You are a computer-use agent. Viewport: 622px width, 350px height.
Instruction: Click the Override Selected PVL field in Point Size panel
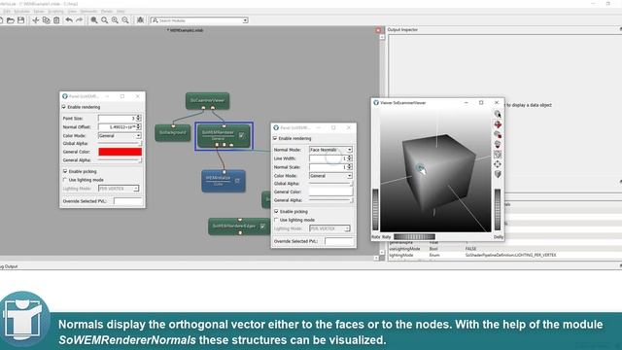point(127,201)
